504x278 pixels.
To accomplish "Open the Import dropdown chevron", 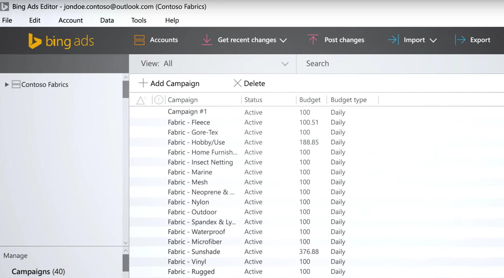I will [x=433, y=40].
